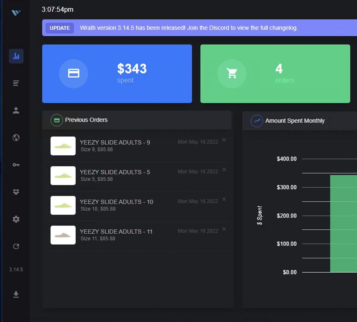Click the YEEZY SLIDE ADULTS - 5 title
Image resolution: width=357 pixels, height=322 pixels.
coord(115,172)
